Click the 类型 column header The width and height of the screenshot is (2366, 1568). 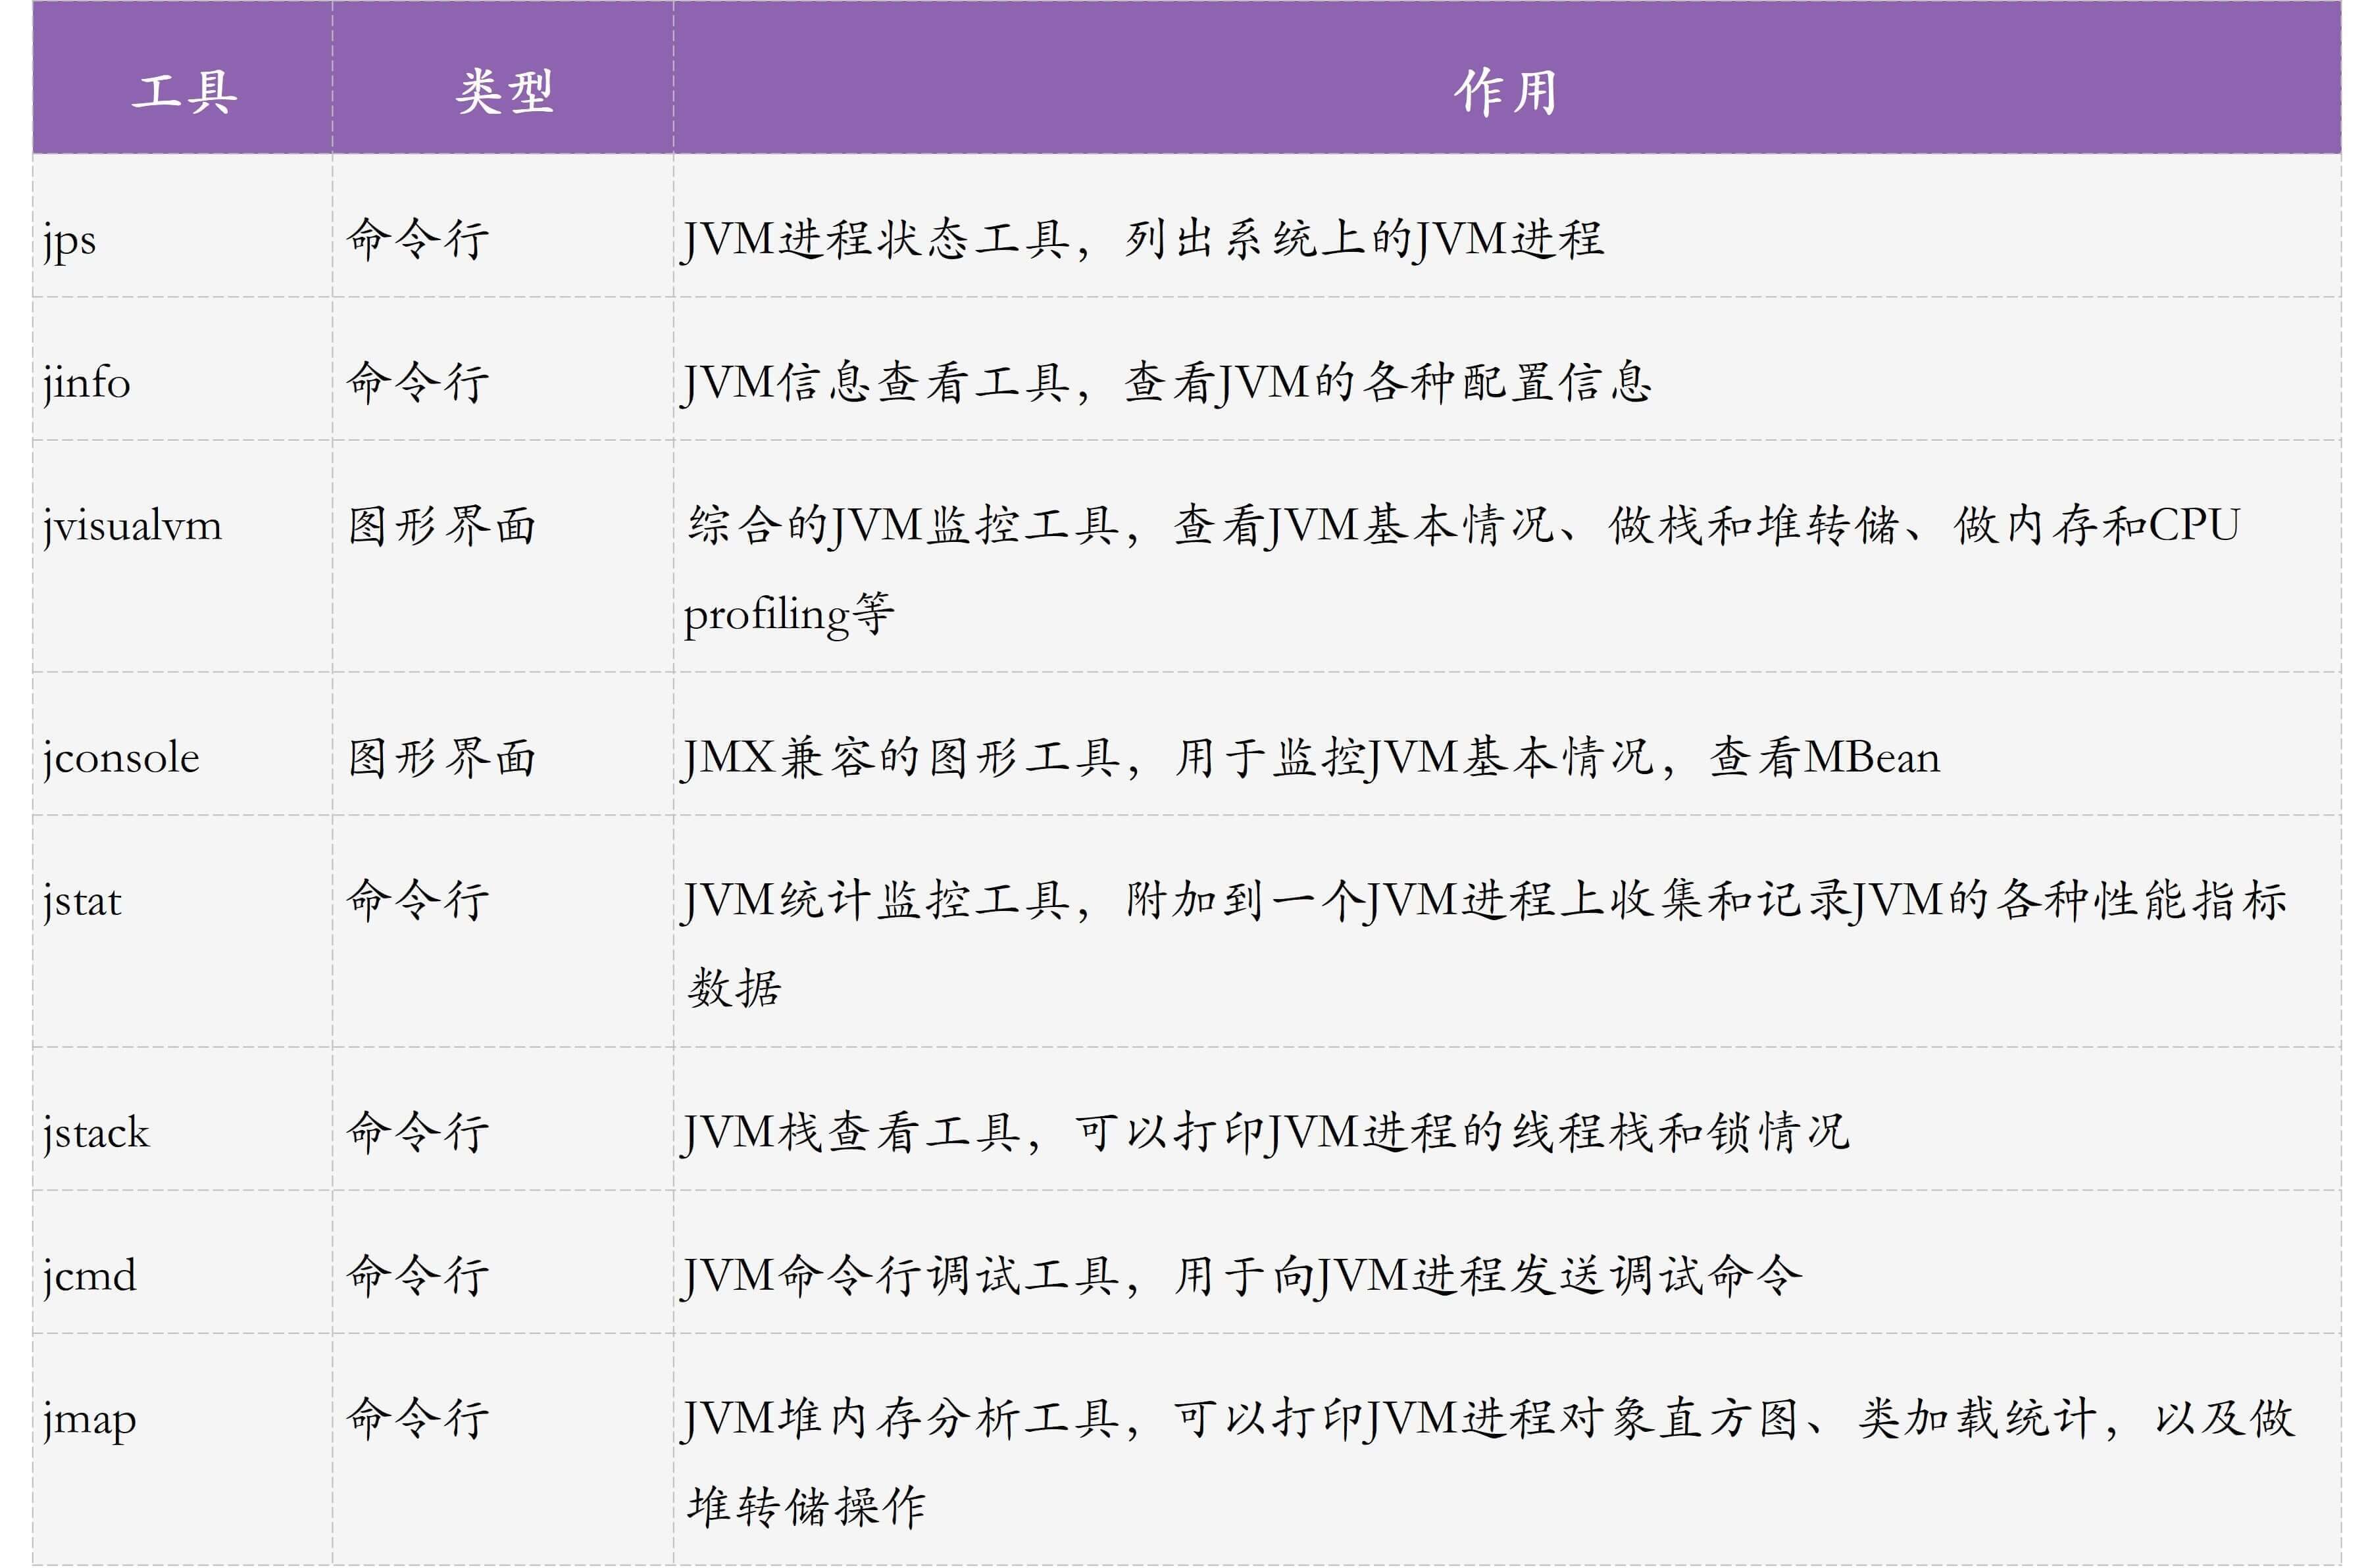pyautogui.click(x=504, y=93)
